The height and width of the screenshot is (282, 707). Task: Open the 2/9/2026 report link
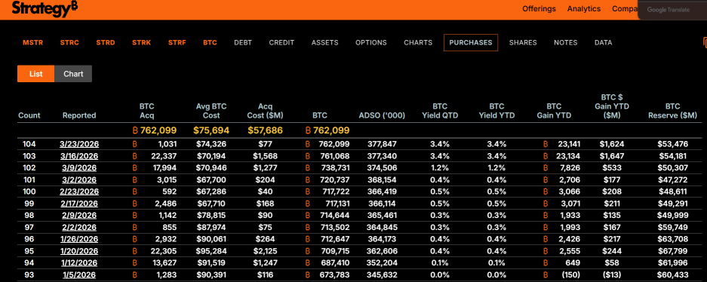[x=79, y=216]
